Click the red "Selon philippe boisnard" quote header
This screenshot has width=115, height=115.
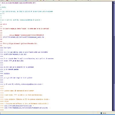point(20,43)
